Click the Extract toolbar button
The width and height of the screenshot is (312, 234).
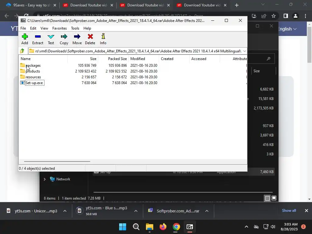click(x=37, y=39)
